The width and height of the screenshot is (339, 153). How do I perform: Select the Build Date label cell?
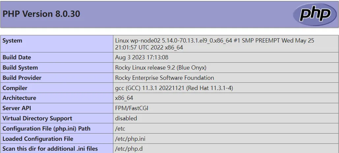click(x=17, y=57)
